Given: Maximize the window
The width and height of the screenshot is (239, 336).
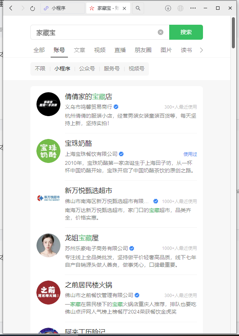Looking at the screenshot, I should 218,8.
